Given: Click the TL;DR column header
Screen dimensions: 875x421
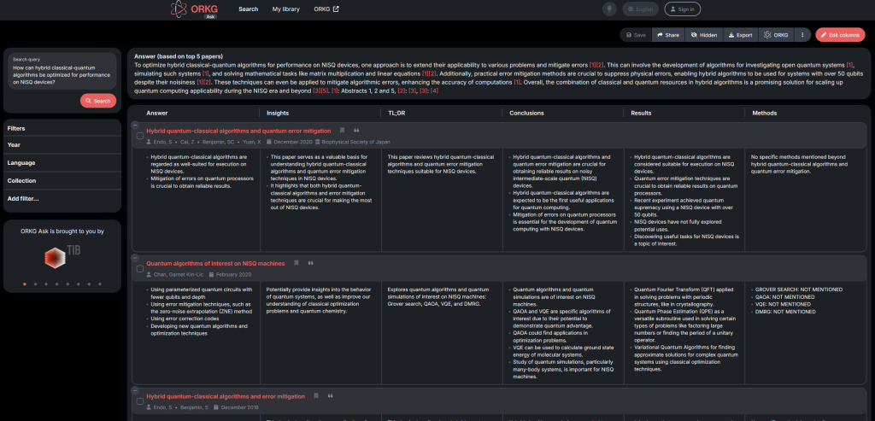Looking at the screenshot, I should [396, 113].
